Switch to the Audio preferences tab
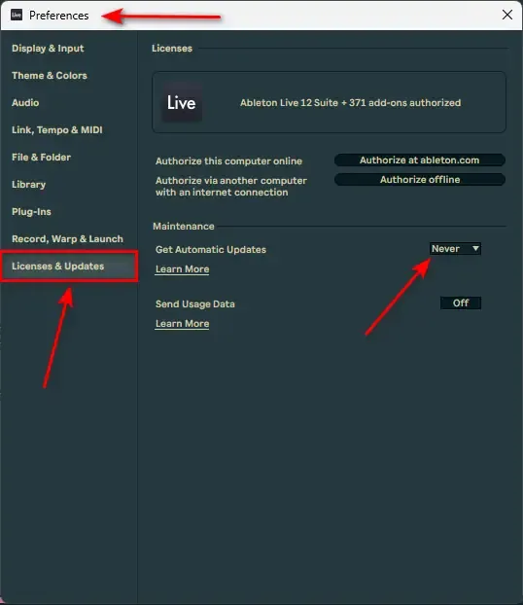The height and width of the screenshot is (605, 523). [x=25, y=103]
